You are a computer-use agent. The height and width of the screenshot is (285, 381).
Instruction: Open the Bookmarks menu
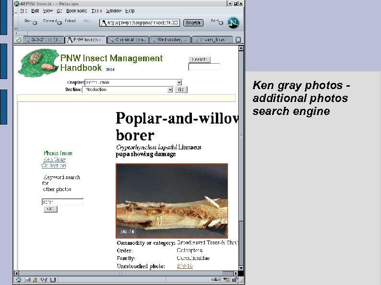point(77,11)
